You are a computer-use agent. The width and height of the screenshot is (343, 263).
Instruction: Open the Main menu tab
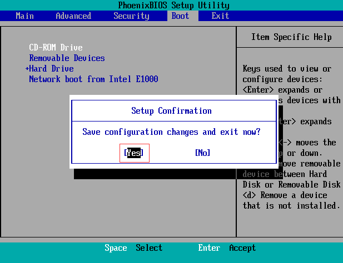click(x=24, y=16)
